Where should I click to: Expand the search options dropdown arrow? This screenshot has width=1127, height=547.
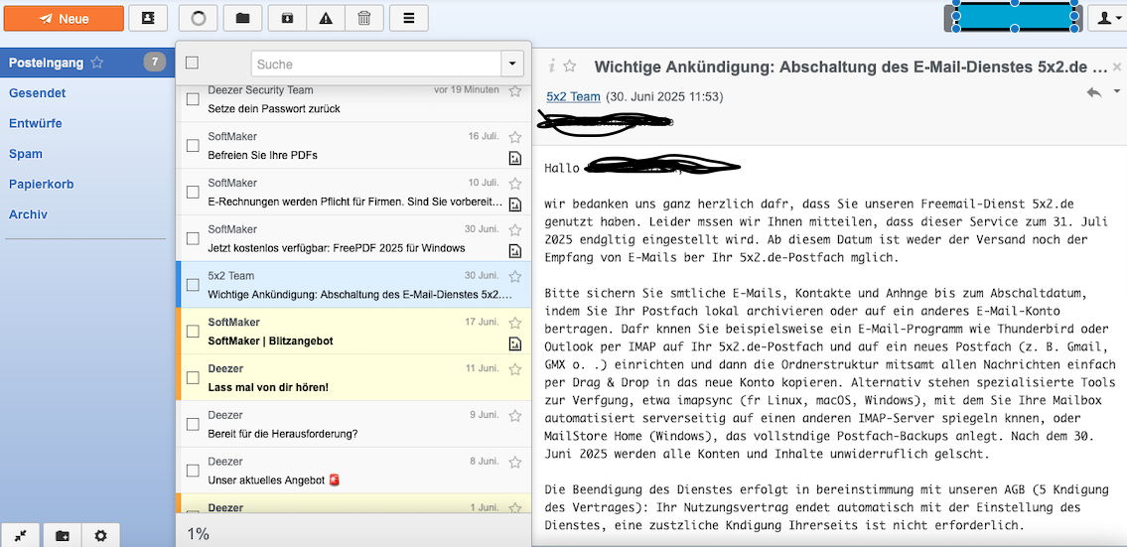point(512,64)
